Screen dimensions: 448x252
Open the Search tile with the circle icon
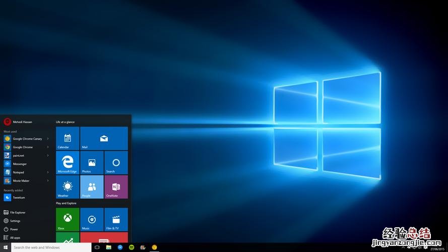(x=116, y=163)
